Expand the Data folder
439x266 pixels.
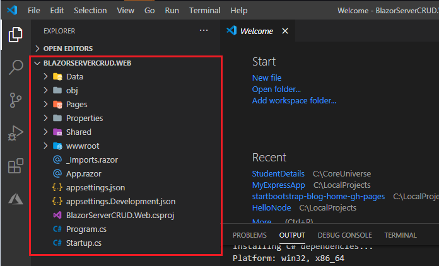74,76
